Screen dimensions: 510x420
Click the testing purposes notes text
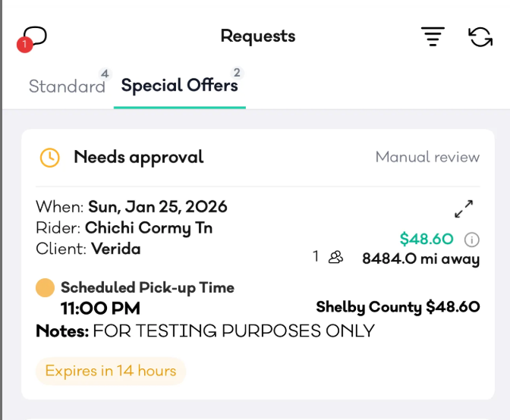point(234,331)
